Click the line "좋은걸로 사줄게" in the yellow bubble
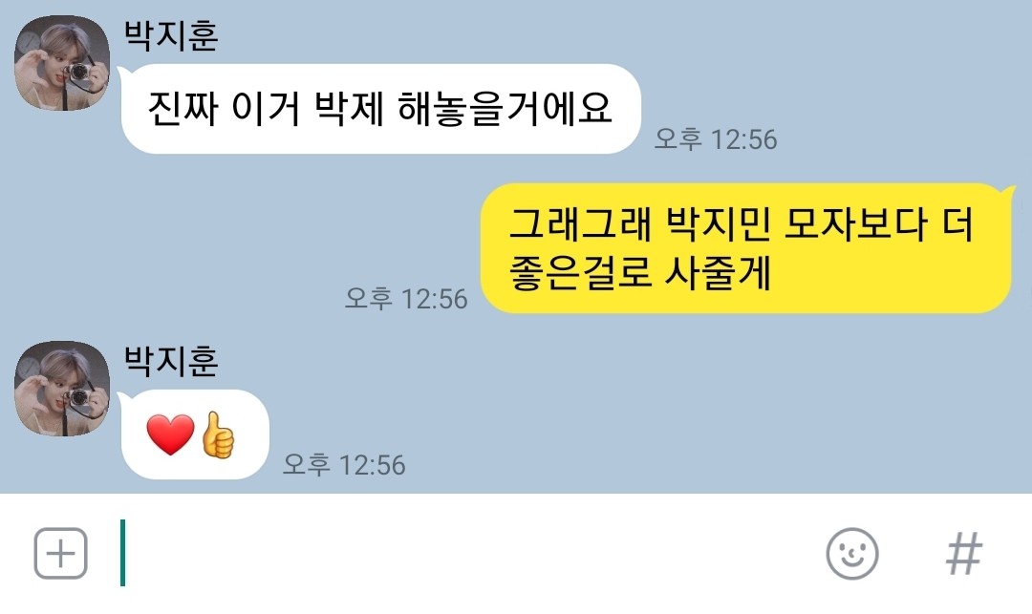The height and width of the screenshot is (614, 1032). (x=639, y=272)
